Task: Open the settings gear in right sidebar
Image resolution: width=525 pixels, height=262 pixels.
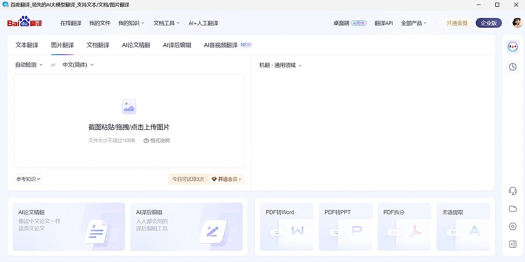Action: tap(512, 226)
